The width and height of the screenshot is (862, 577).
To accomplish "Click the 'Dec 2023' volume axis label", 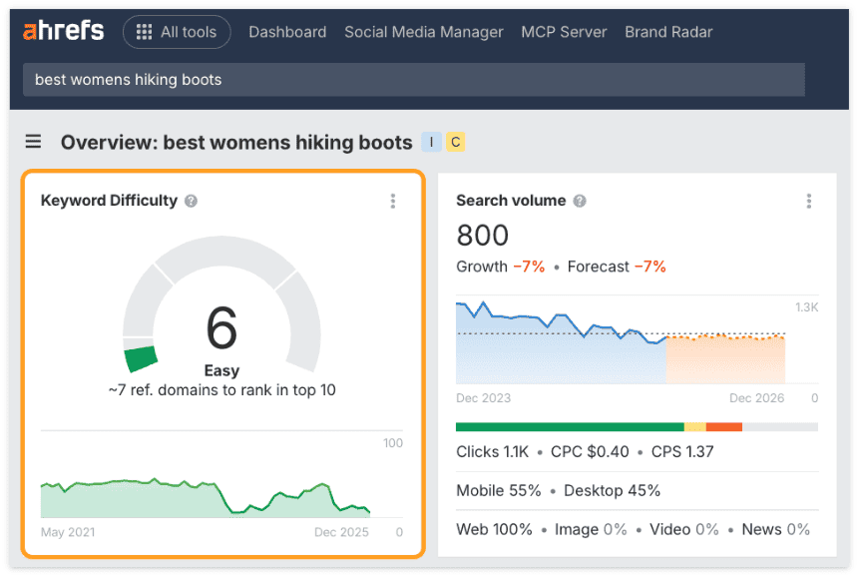I will click(x=483, y=397).
